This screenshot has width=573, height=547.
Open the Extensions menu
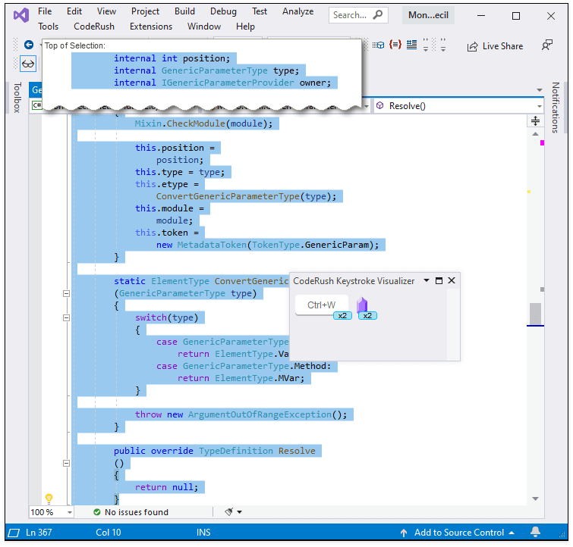point(151,27)
